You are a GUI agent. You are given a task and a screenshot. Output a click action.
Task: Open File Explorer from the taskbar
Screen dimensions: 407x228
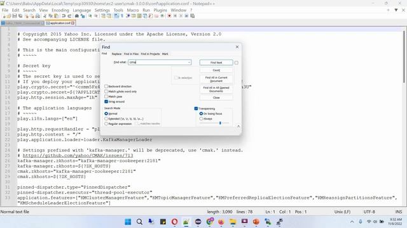pos(233,222)
